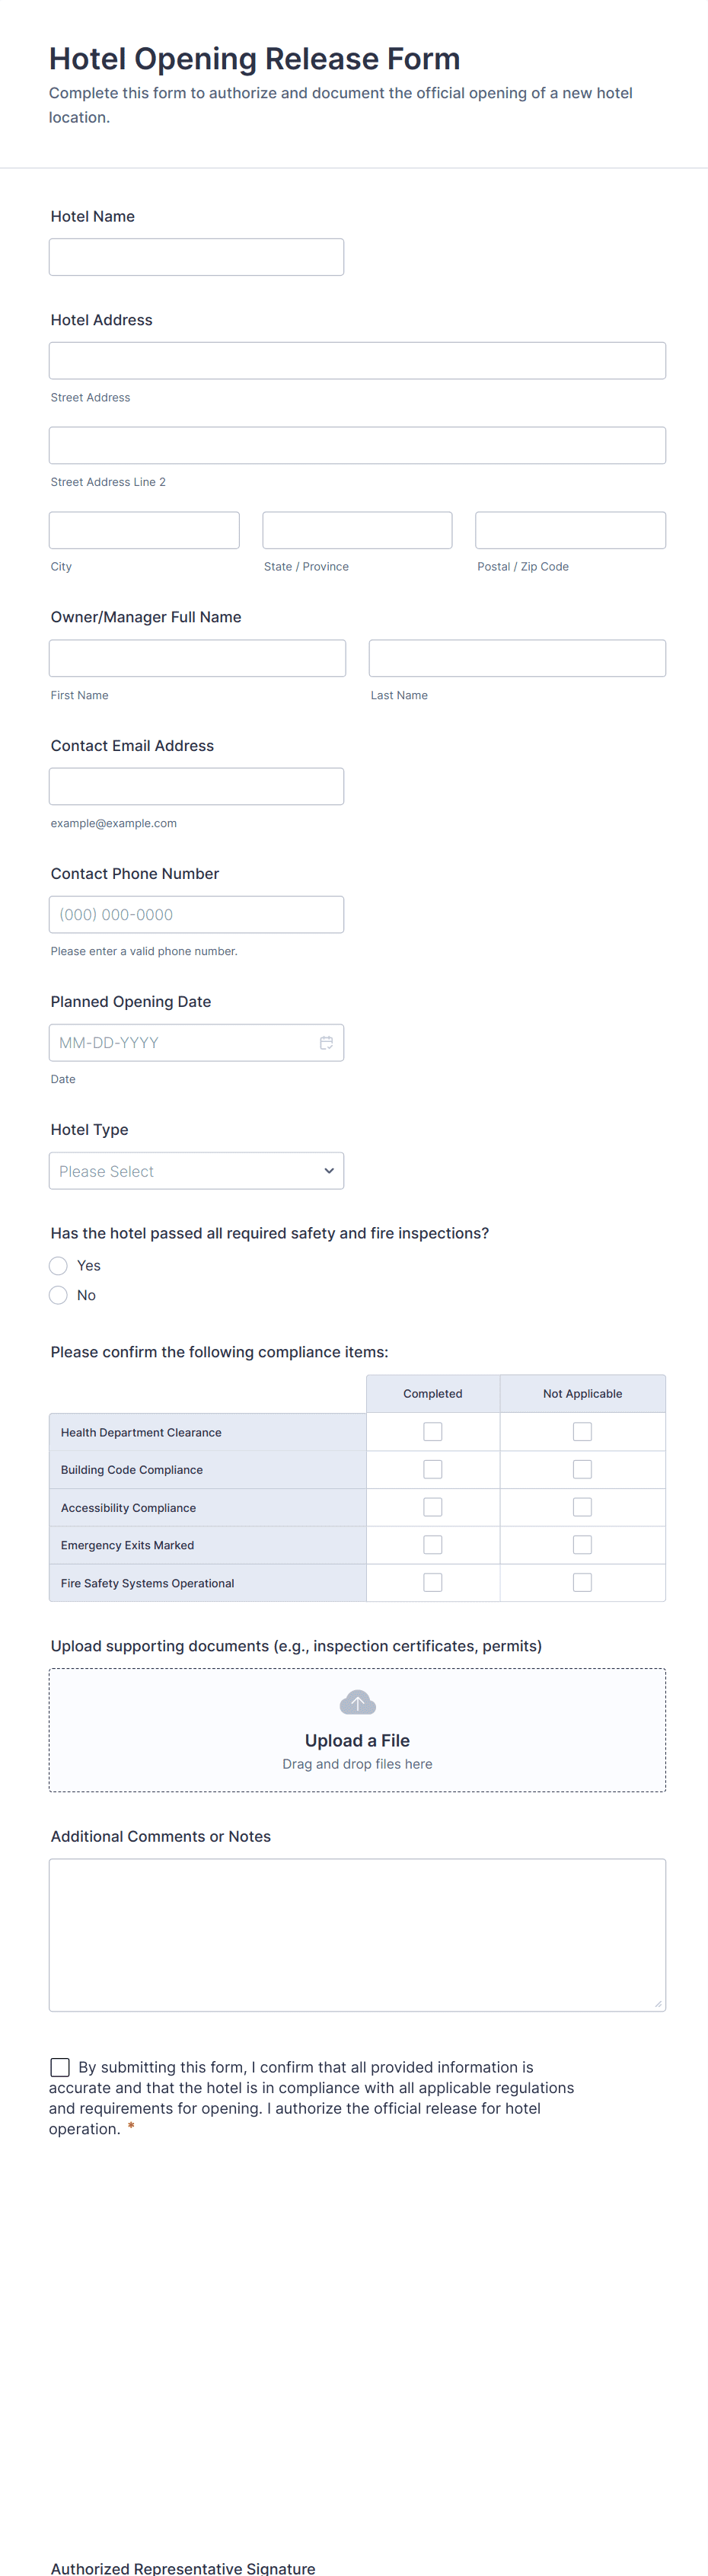The height and width of the screenshot is (2576, 708).
Task: Select Yes for safety inspections passed
Action: click(x=59, y=1265)
